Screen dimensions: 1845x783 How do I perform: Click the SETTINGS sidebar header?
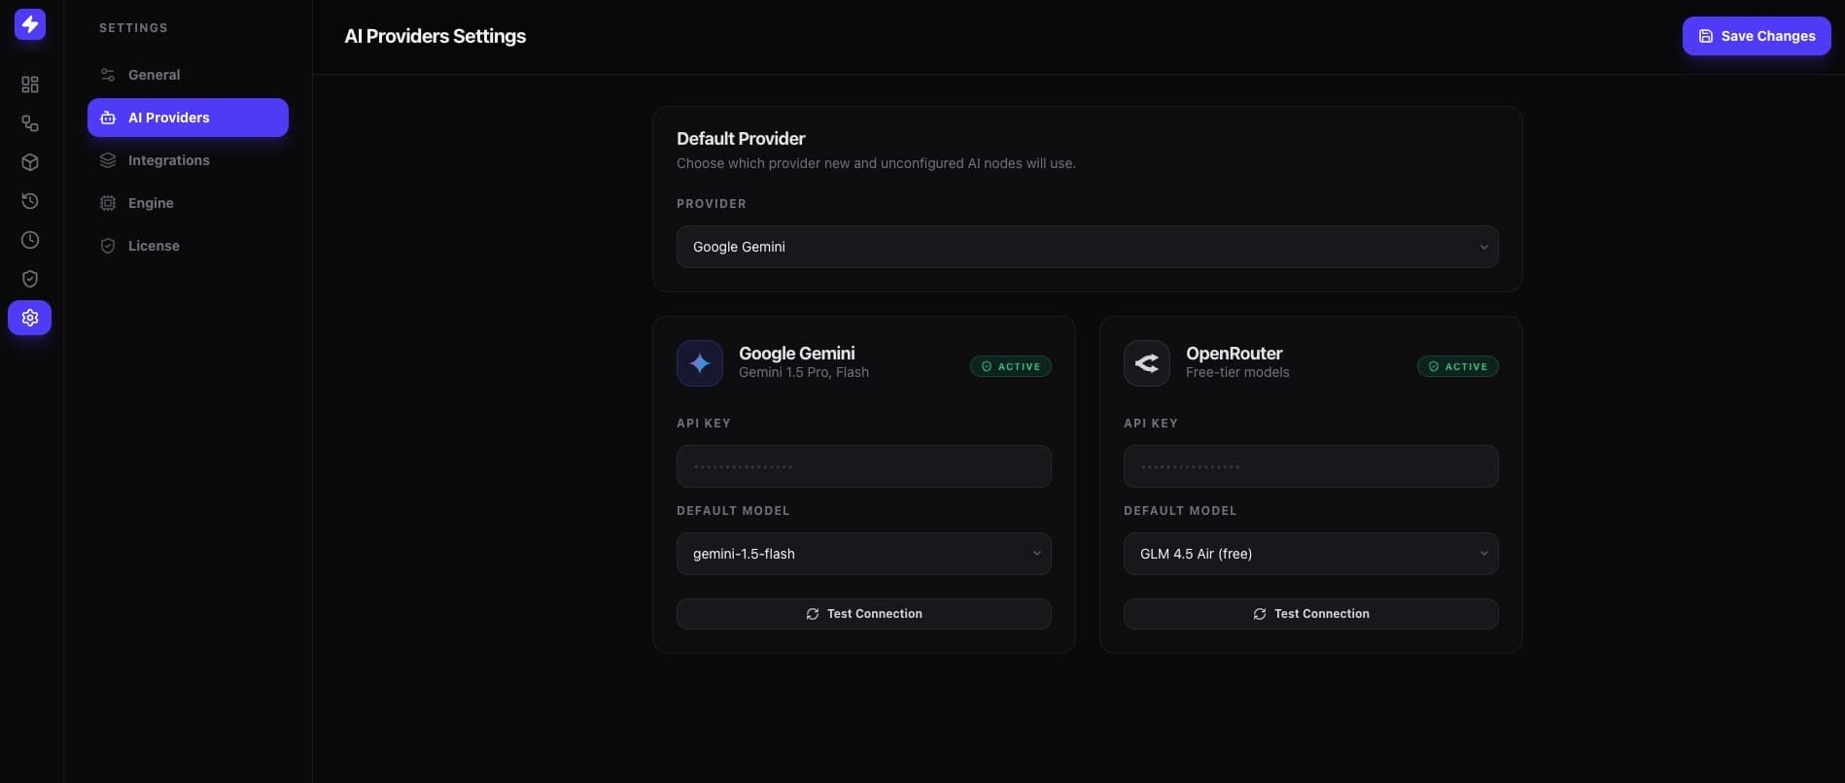(133, 28)
